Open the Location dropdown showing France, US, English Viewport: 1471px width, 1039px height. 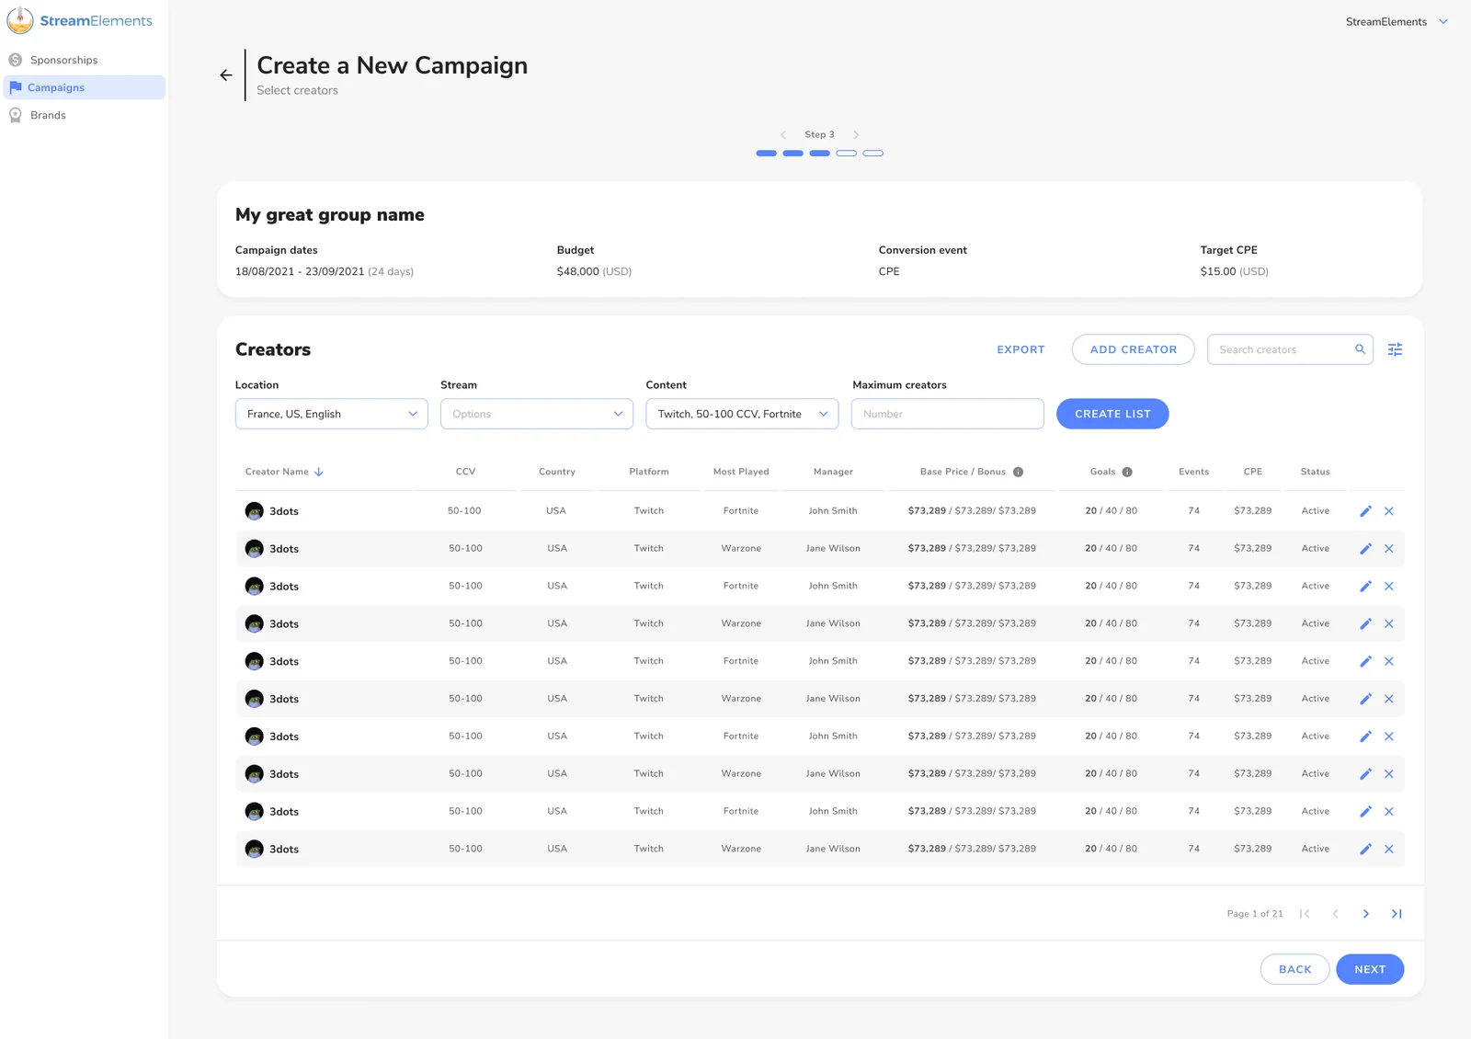[x=331, y=414]
